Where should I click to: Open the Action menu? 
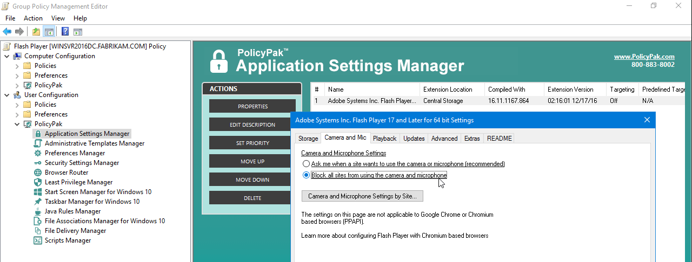pyautogui.click(x=33, y=18)
